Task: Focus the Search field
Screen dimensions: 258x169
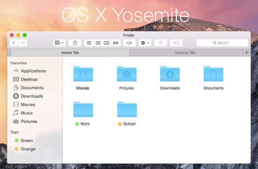Action: pyautogui.click(x=222, y=43)
